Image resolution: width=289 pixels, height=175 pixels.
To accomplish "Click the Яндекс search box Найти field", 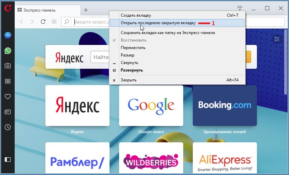I will coord(100,57).
